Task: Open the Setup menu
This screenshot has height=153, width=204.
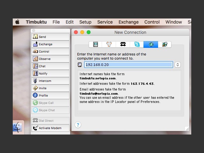Action: [85, 22]
